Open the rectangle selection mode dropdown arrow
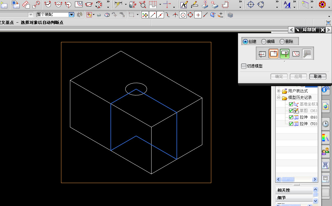 point(138,15)
